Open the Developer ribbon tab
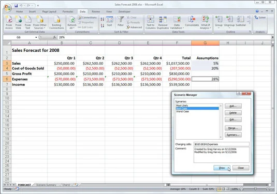277x194 pixels. click(x=124, y=11)
